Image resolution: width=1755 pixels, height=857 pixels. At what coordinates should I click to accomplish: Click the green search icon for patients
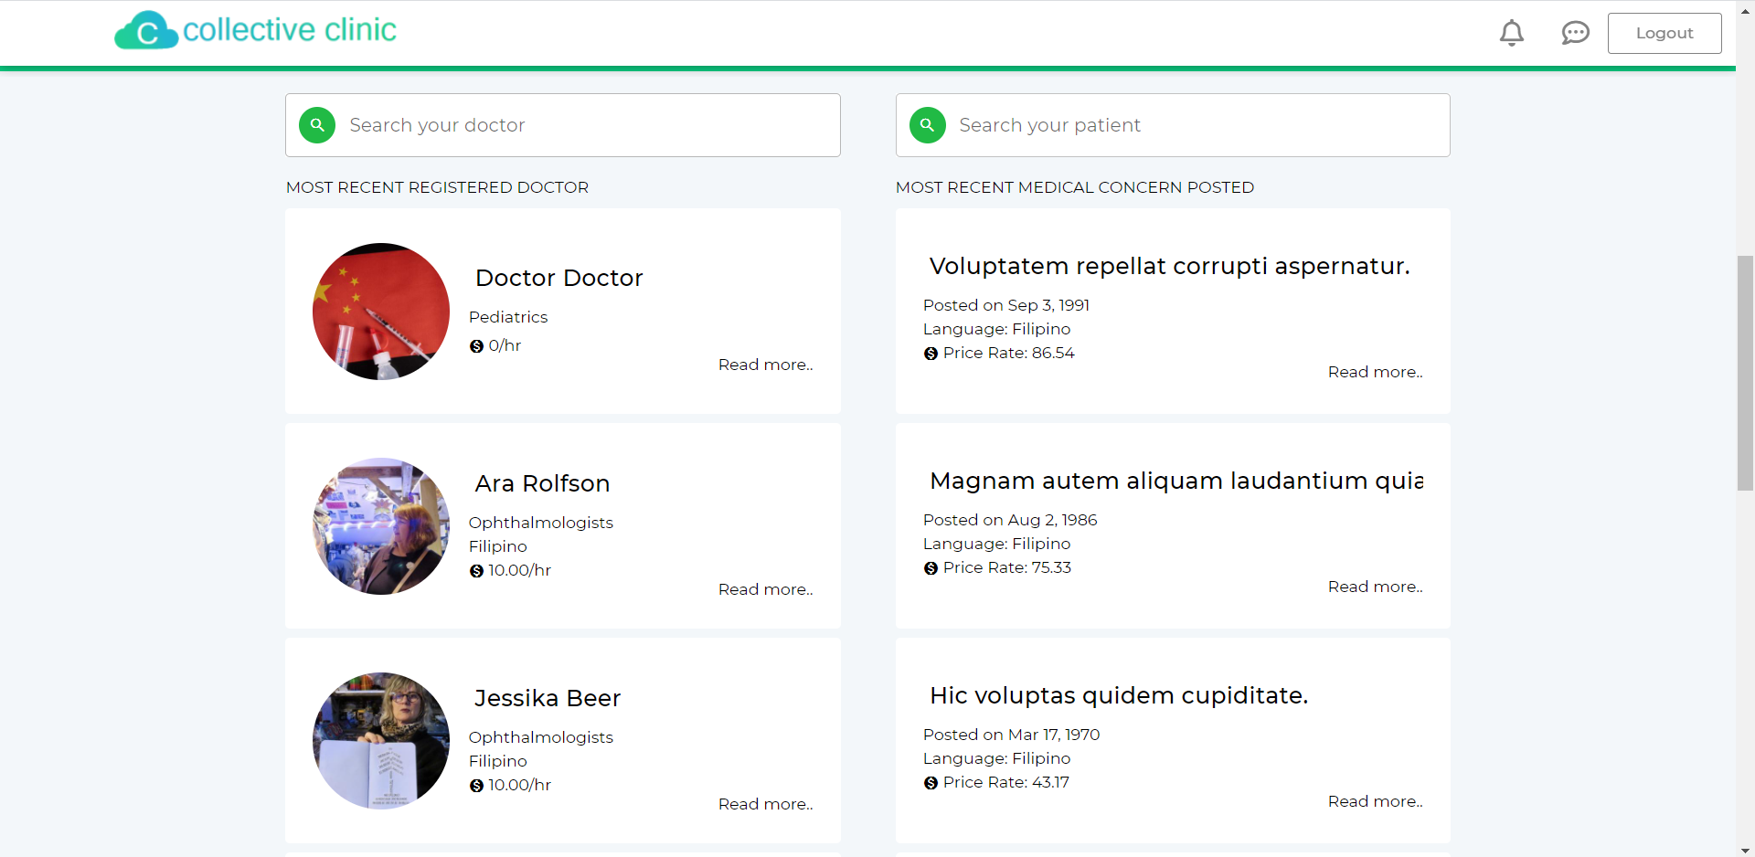(x=927, y=125)
